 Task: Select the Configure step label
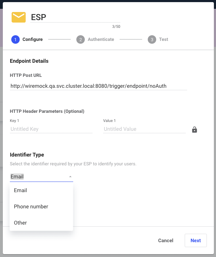click(32, 39)
